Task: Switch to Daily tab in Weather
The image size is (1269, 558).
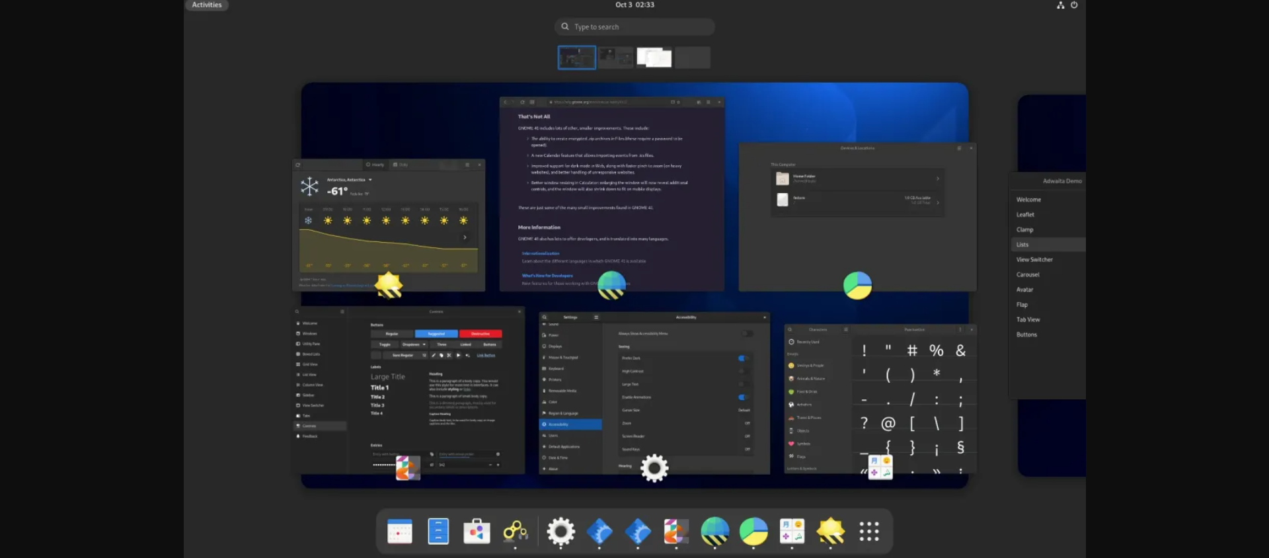Action: coord(401,165)
